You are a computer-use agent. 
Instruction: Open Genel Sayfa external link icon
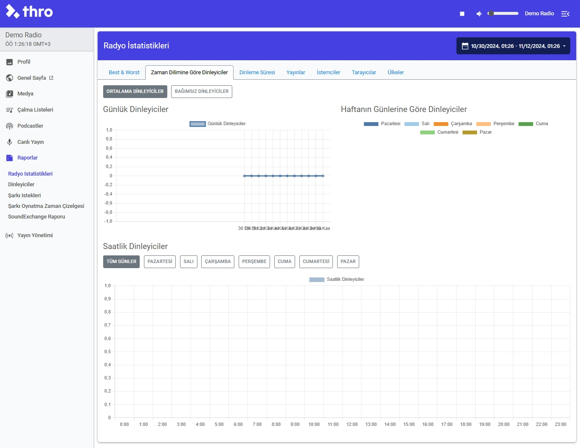coord(51,78)
